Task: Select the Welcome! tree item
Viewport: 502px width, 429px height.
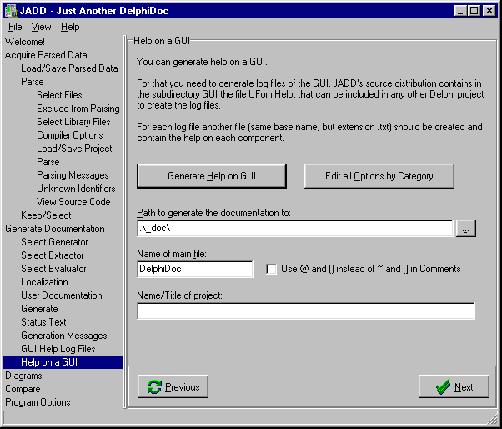Action: point(25,42)
